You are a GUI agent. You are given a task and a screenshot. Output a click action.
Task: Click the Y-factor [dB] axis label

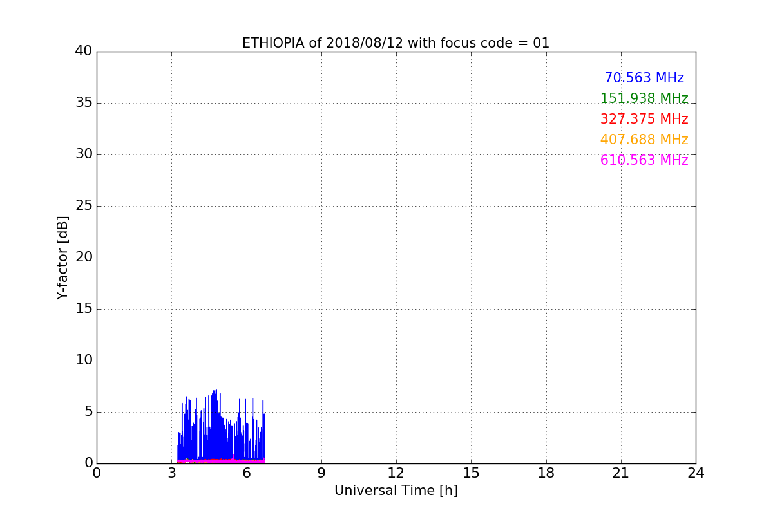(62, 257)
